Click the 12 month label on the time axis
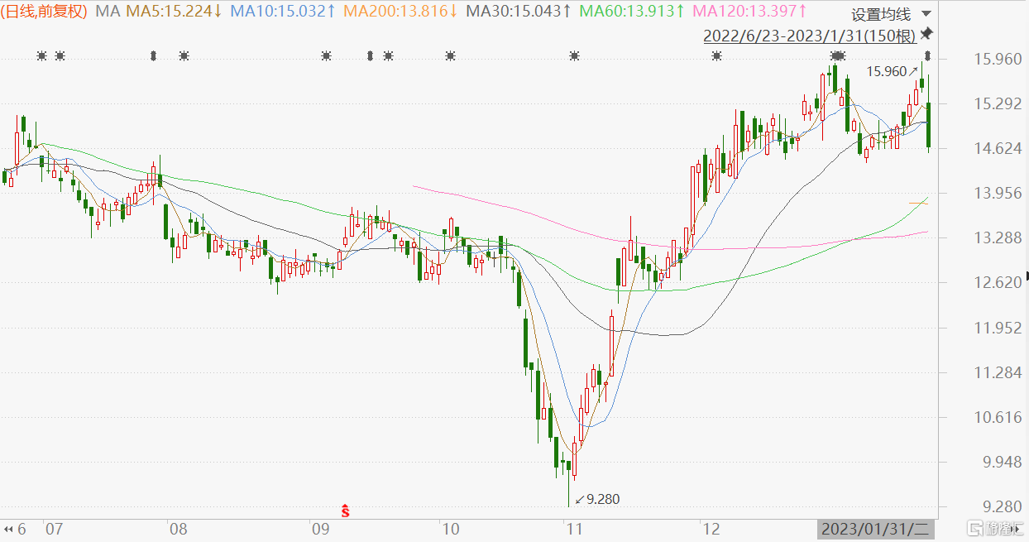 tap(711, 529)
